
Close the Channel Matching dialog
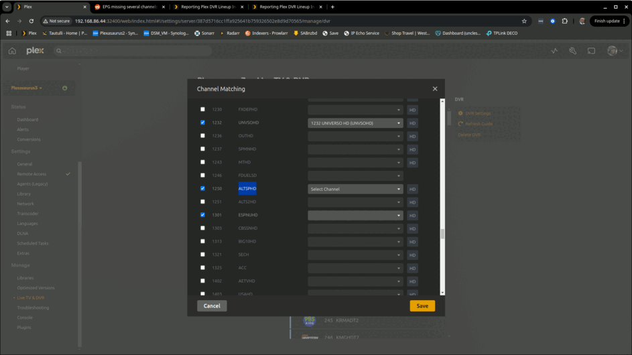[435, 88]
